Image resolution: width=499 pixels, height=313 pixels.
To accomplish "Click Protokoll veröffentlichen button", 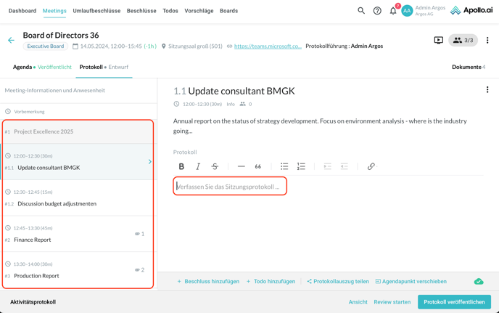I will click(454, 302).
